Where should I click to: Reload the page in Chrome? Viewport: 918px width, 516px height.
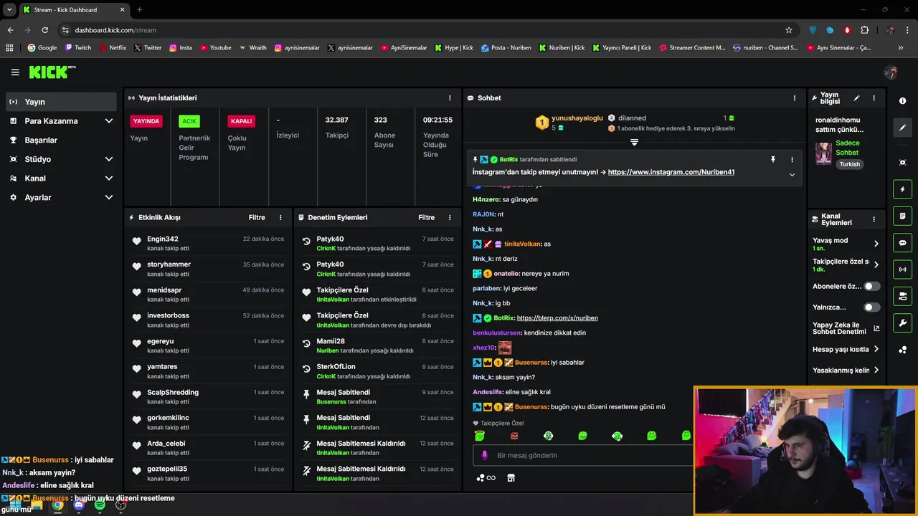coord(44,30)
